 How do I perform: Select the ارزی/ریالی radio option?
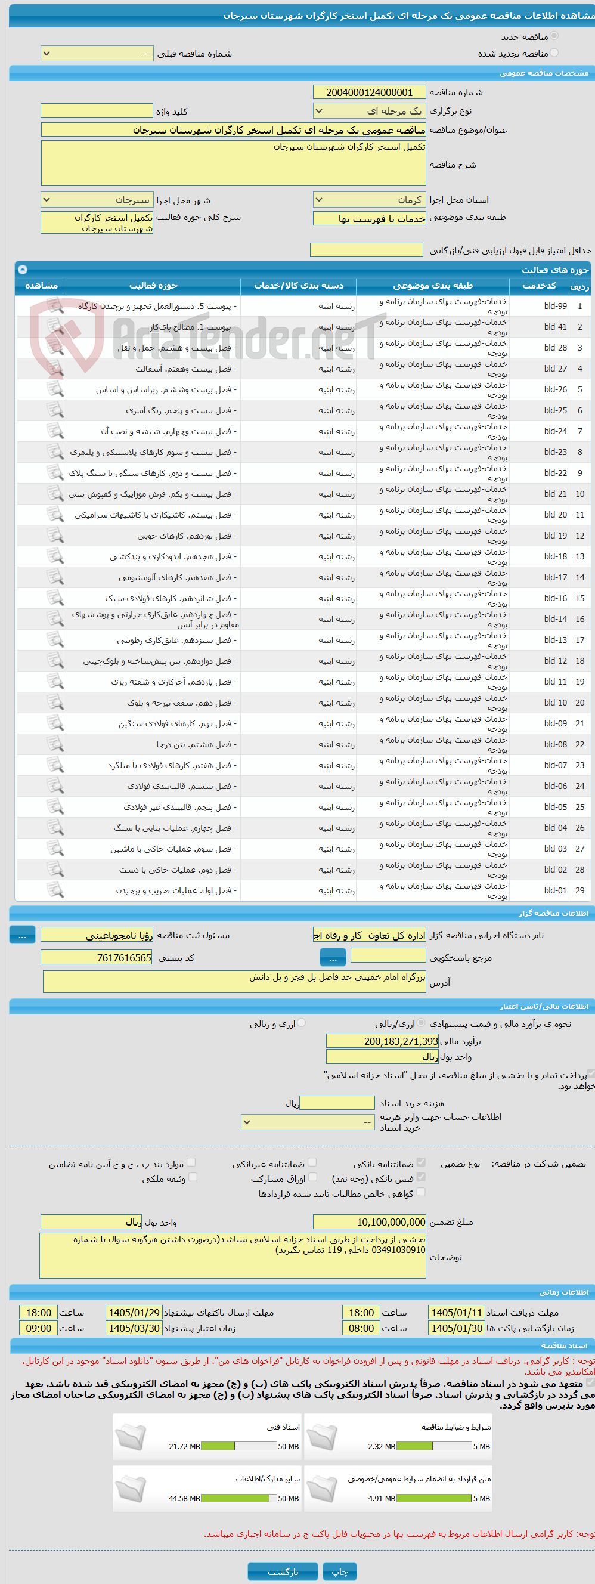(x=421, y=1023)
